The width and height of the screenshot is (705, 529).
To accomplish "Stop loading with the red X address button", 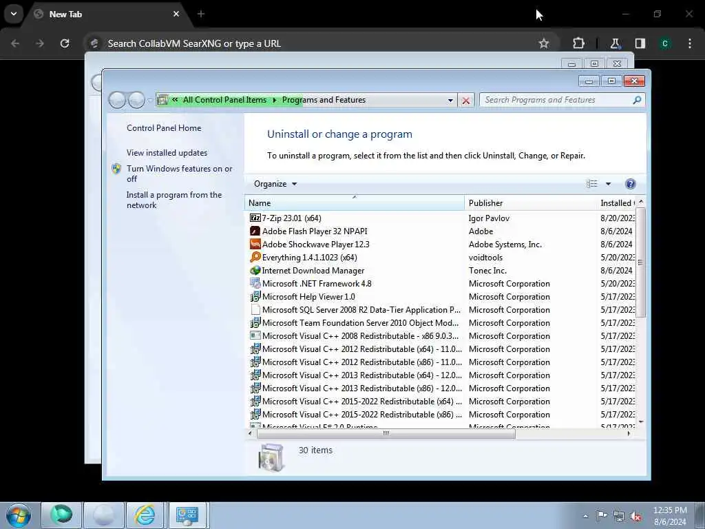I will coord(466,101).
